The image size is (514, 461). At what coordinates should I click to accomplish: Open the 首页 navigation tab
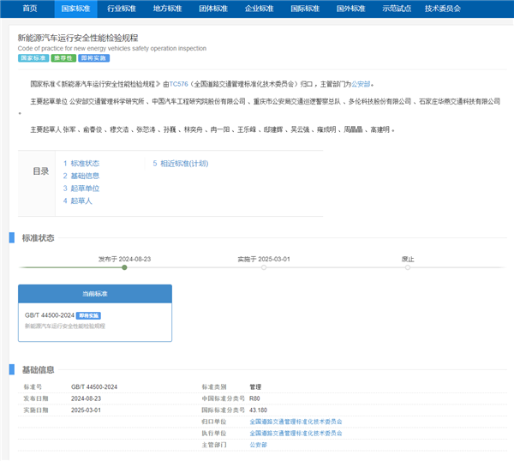coord(30,8)
